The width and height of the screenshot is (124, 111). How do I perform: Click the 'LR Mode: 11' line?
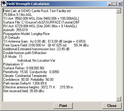pos(13,57)
